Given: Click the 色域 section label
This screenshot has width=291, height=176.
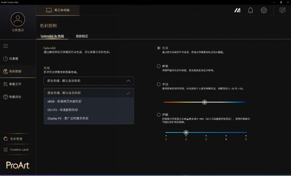Looking at the screenshot, I should pyautogui.click(x=47, y=68).
